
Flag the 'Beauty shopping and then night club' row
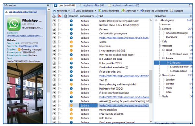pos(60,84)
